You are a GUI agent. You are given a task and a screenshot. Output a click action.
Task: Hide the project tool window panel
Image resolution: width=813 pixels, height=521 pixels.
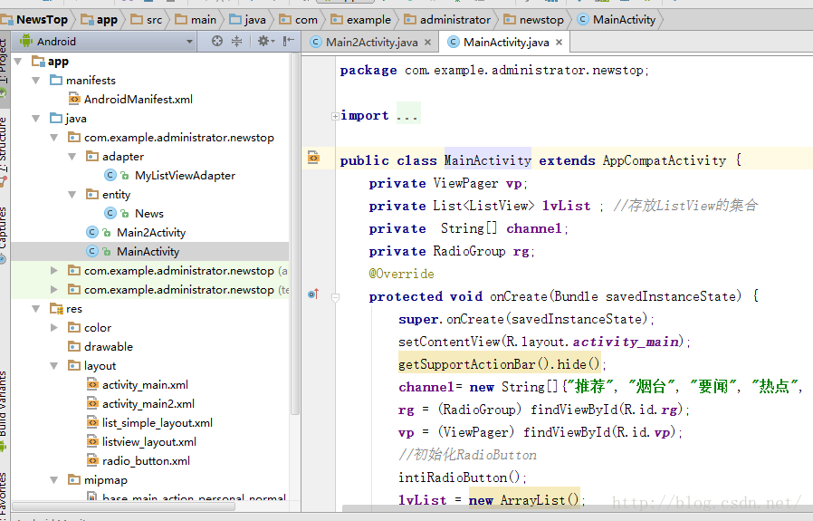(x=288, y=41)
